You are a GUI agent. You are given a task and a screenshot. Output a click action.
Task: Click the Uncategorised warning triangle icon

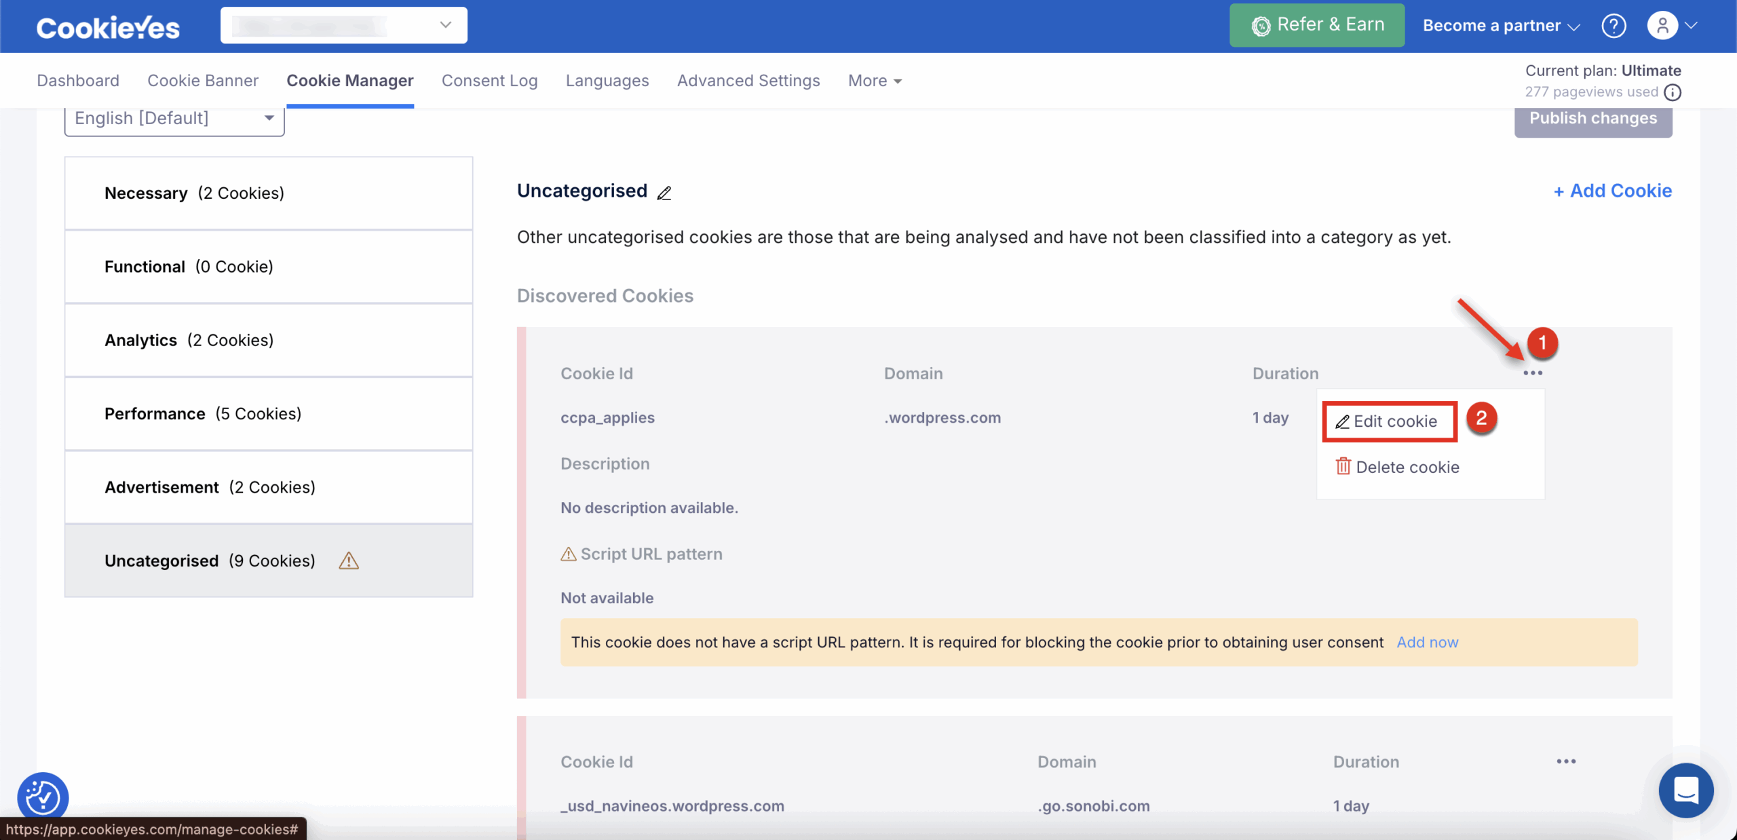[349, 561]
